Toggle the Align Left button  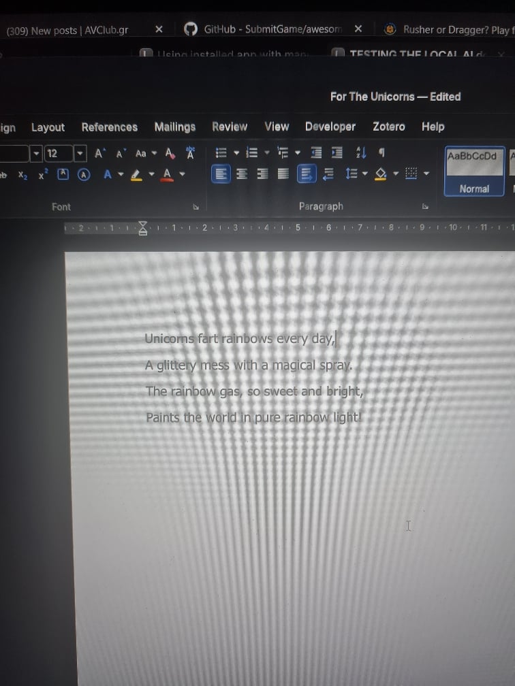point(221,174)
